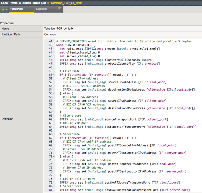This screenshot has height=193, width=202.
Task: Click the Common partition path value
Action: tap(50, 35)
